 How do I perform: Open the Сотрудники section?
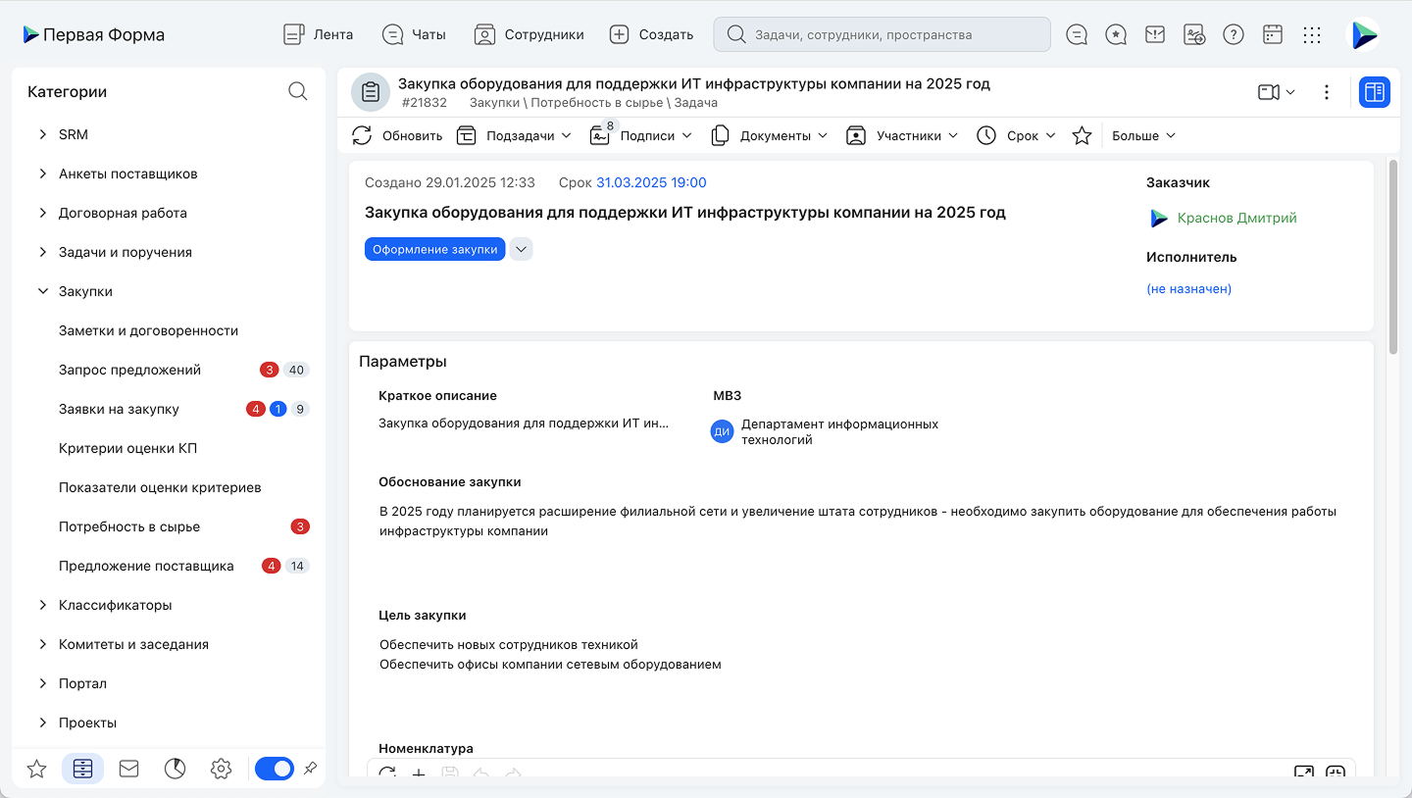(529, 34)
